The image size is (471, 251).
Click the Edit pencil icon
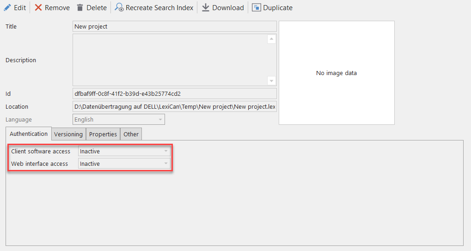coord(7,7)
